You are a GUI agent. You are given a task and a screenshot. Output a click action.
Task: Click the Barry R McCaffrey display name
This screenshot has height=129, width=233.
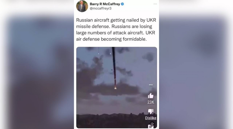click(x=105, y=4)
